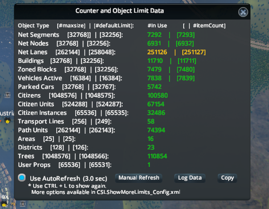The image size is (269, 209).
Task: Click the User Props row label
Action: (34, 165)
